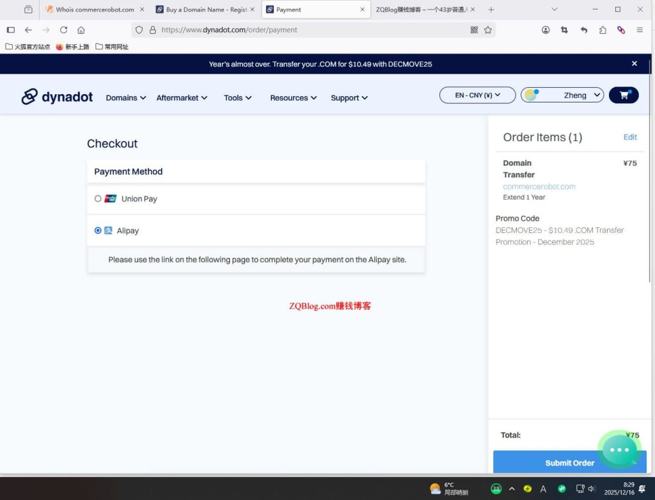
Task: Click the DECMOVE25 promo code text
Action: click(x=559, y=236)
